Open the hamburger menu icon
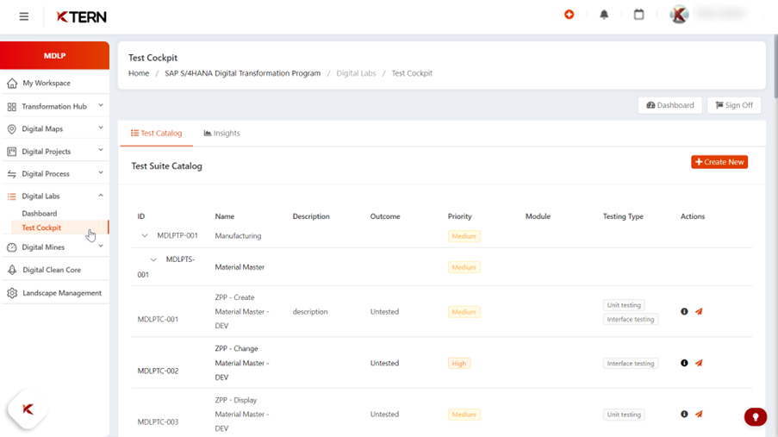Viewport: 778px width, 437px height. coord(24,16)
